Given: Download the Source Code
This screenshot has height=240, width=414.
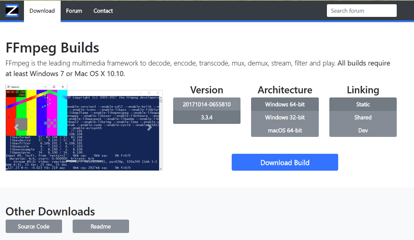Looking at the screenshot, I should 34,226.
